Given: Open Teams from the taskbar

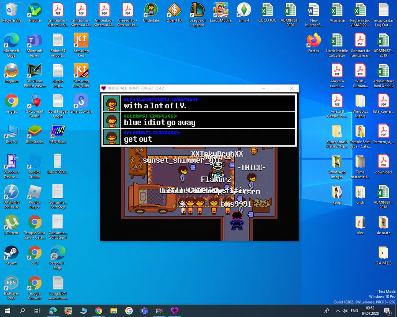Looking at the screenshot, I should pos(144,311).
